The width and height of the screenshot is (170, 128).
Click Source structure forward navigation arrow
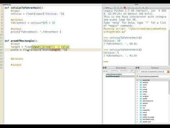coord(107,71)
